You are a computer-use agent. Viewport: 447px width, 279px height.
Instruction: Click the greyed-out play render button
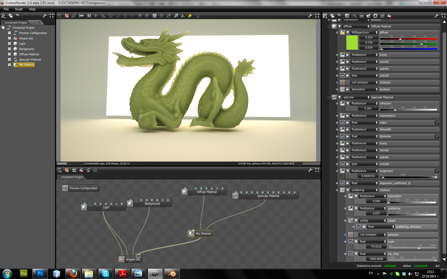[96, 16]
